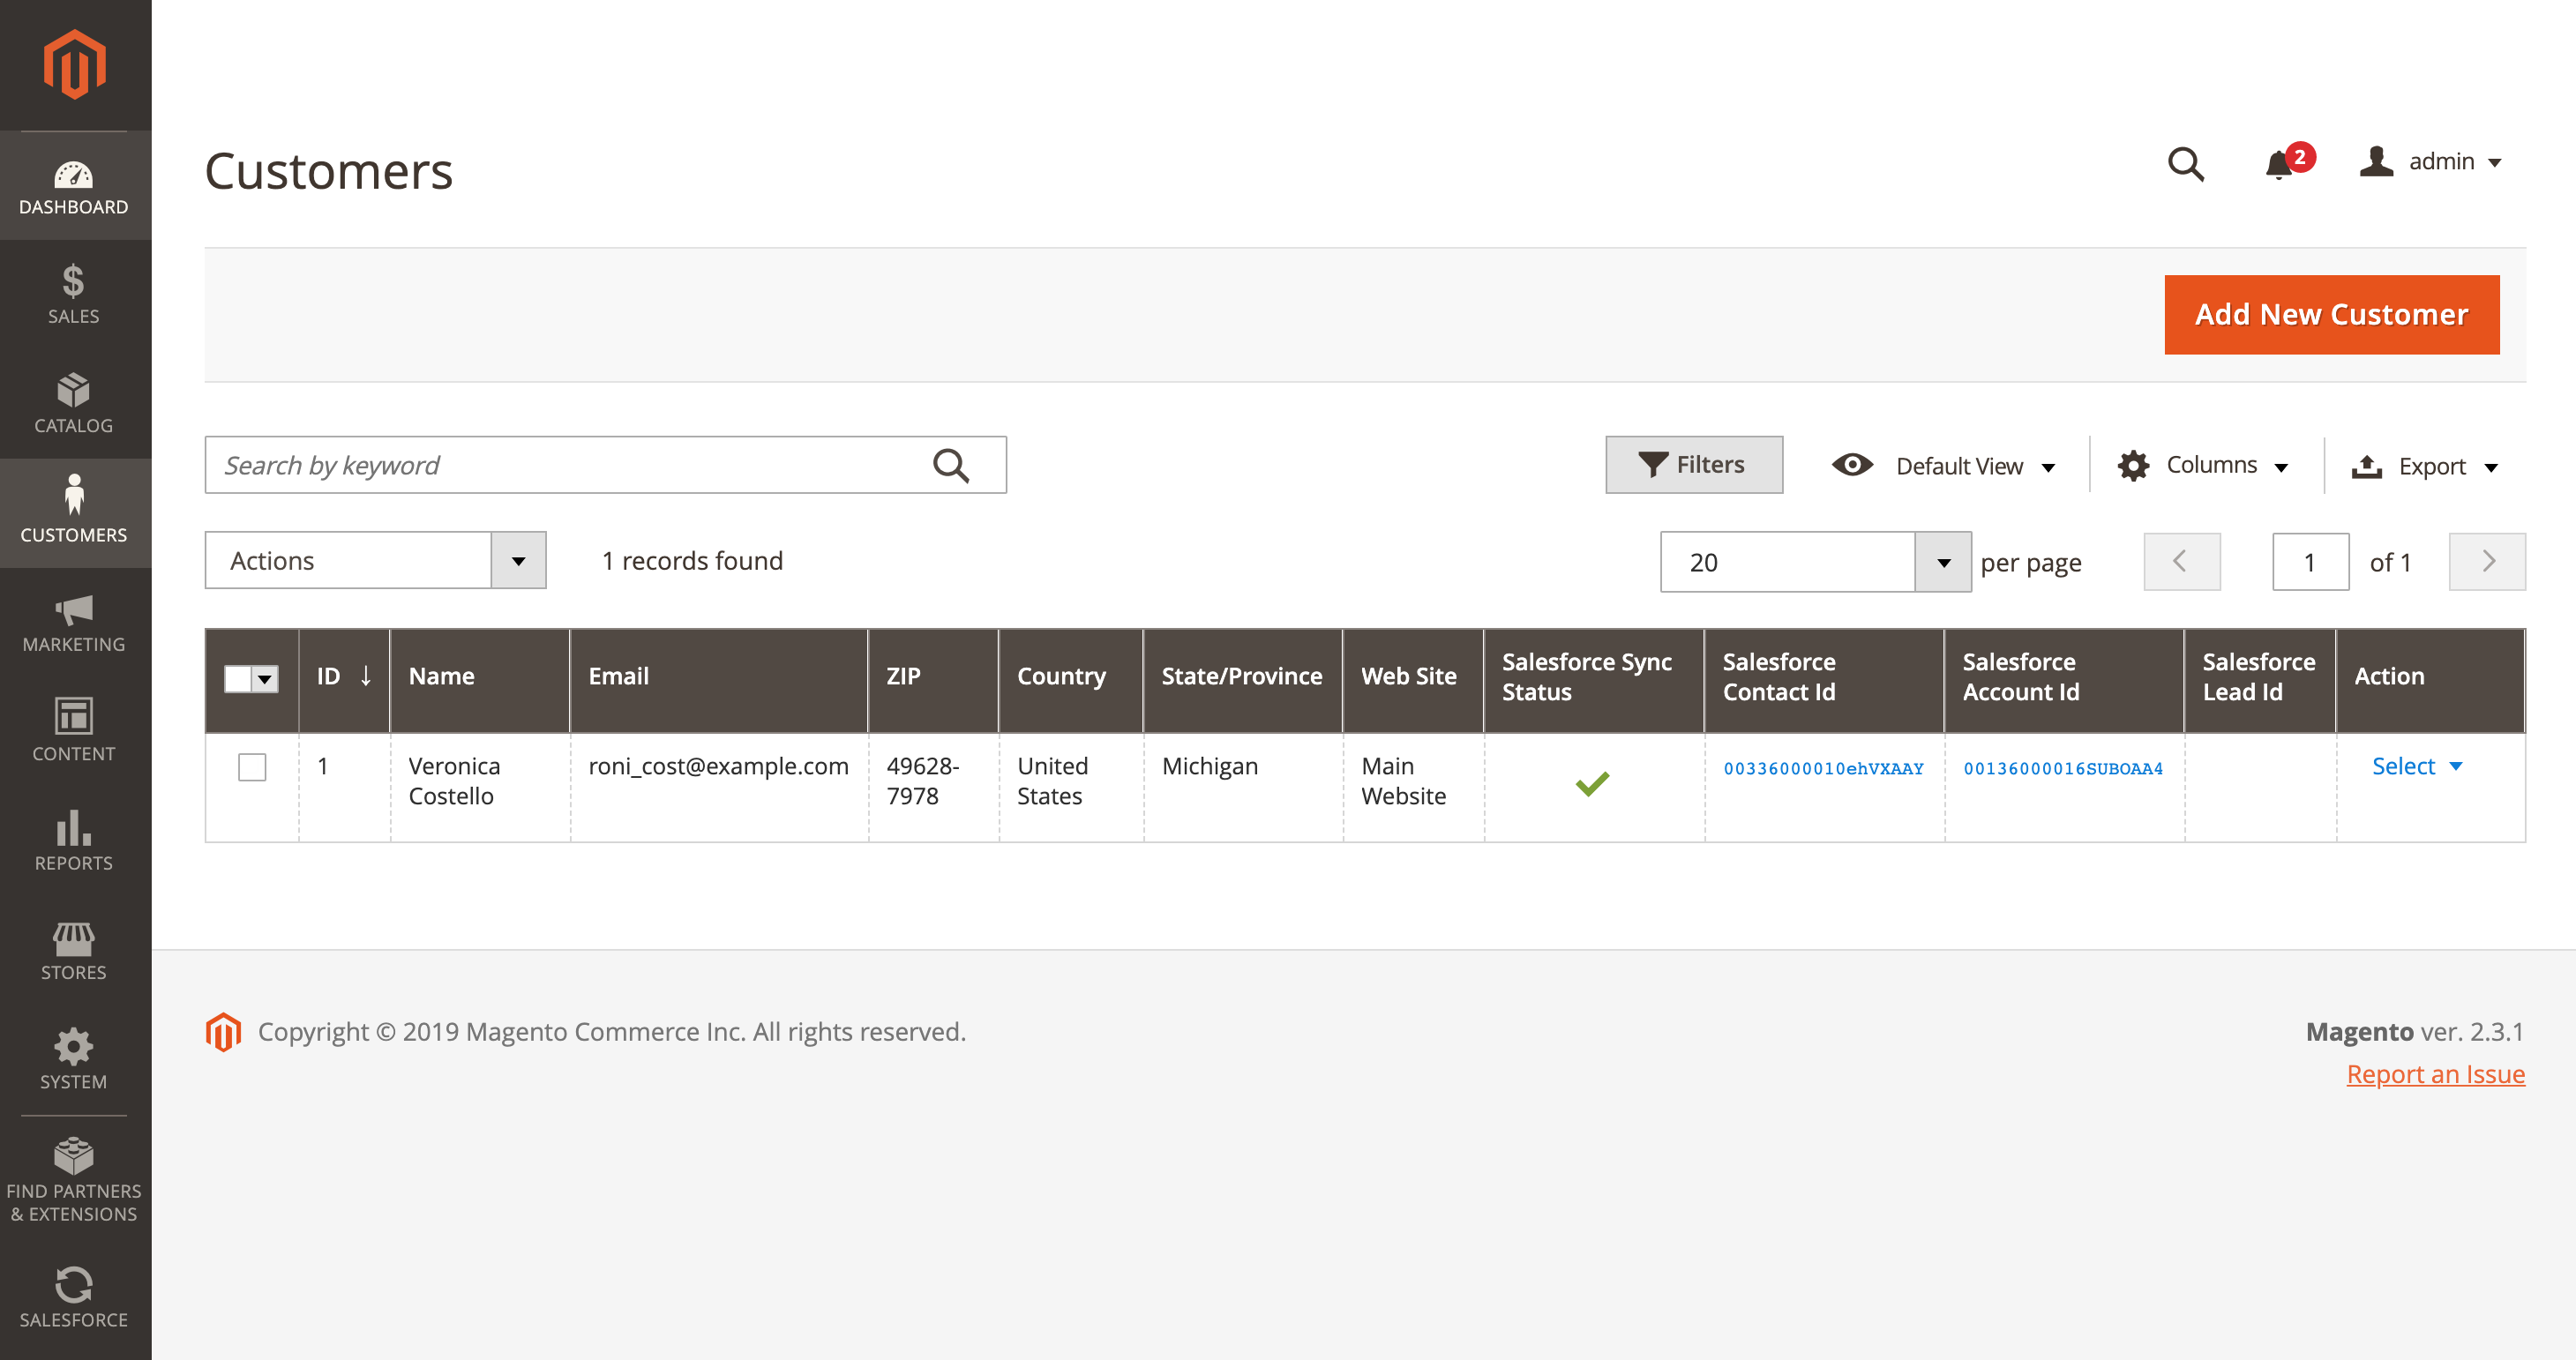Image resolution: width=2576 pixels, height=1360 pixels.
Task: Open the Stores section
Action: click(74, 950)
